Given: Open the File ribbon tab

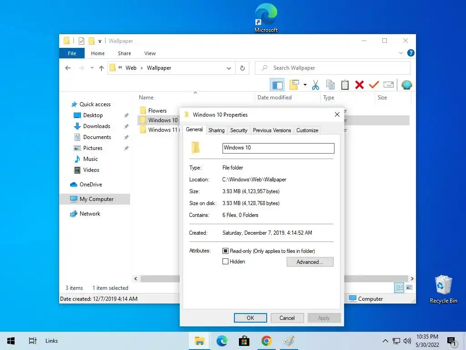Looking at the screenshot, I should coord(72,53).
